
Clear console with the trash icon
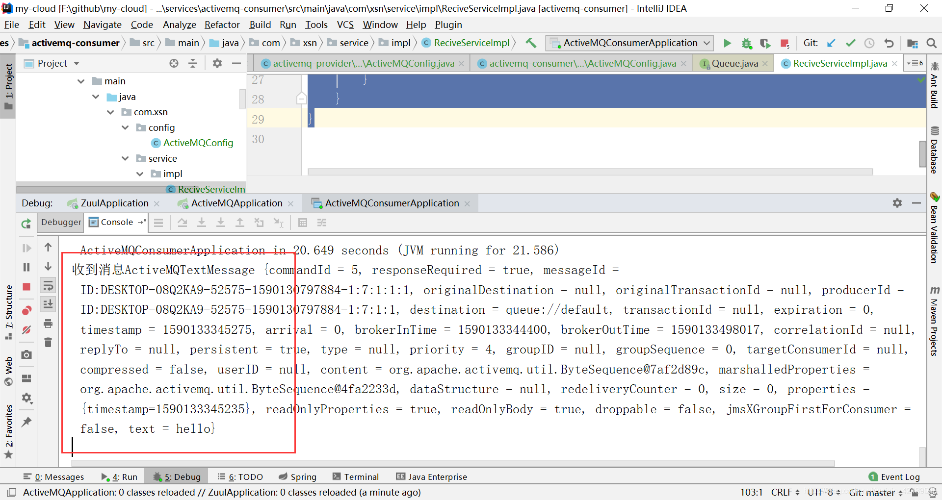pyautogui.click(x=48, y=342)
